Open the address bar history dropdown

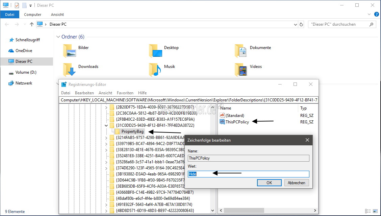coord(296,24)
